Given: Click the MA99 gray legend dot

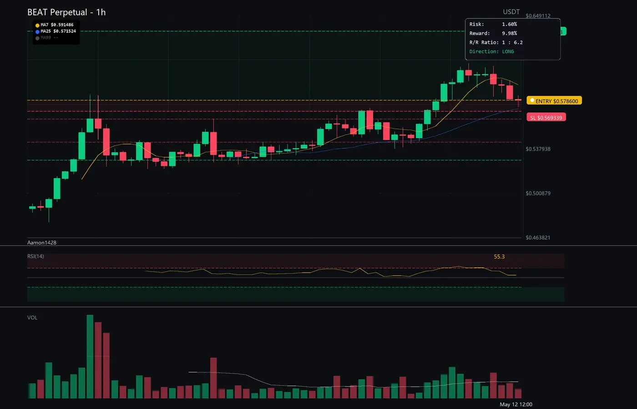Looking at the screenshot, I should 37,38.
